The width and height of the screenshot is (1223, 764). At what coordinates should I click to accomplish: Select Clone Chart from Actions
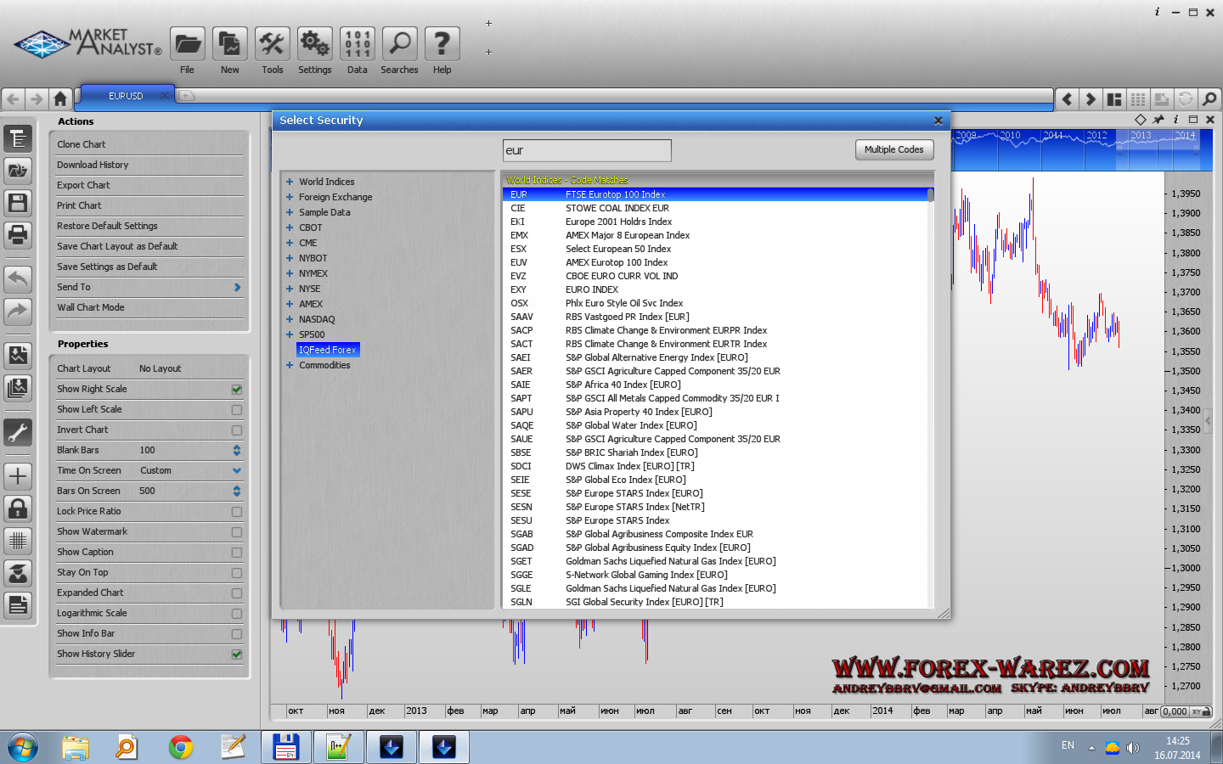coord(82,144)
